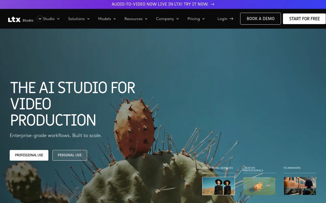Click the arrow in the Audio-to-Video banner
The height and width of the screenshot is (203, 326).
click(x=212, y=4)
